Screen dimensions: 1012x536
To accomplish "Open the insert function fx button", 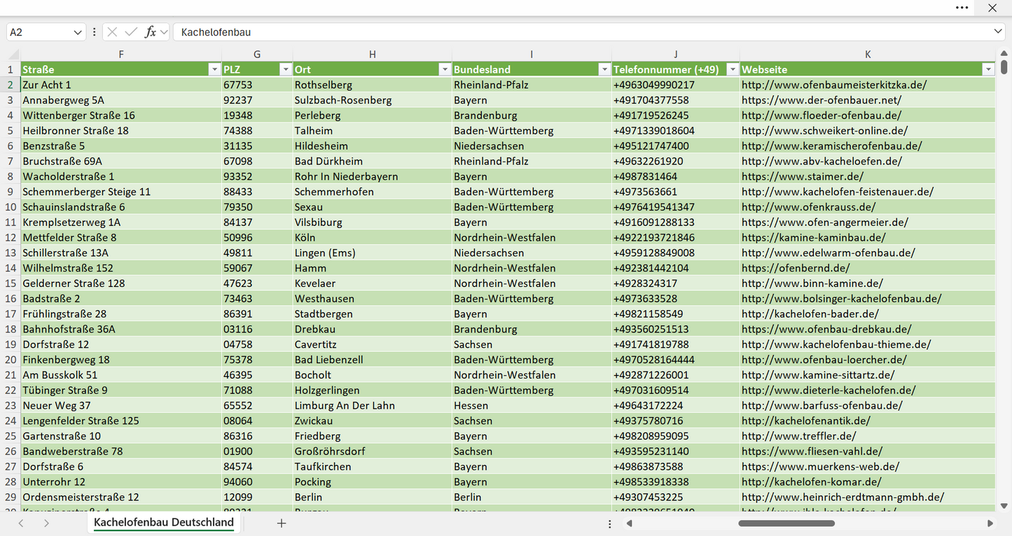I will point(150,32).
